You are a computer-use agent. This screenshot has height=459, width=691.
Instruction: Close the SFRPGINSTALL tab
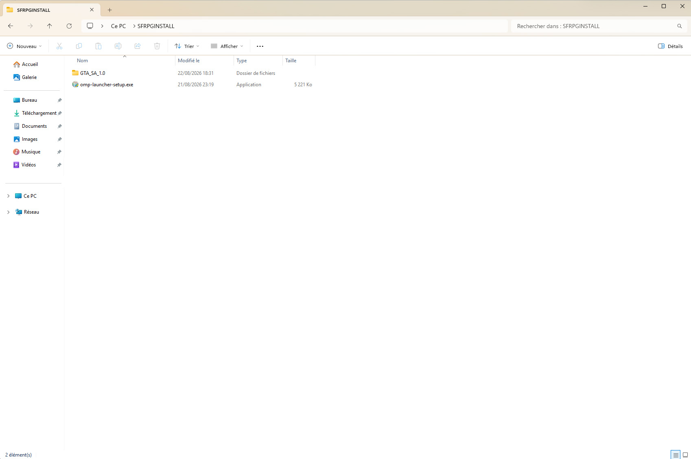pyautogui.click(x=92, y=10)
